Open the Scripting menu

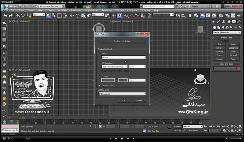click(145, 10)
